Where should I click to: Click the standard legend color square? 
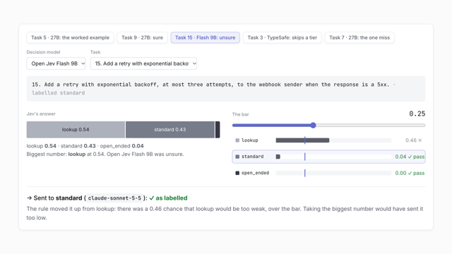(237, 157)
